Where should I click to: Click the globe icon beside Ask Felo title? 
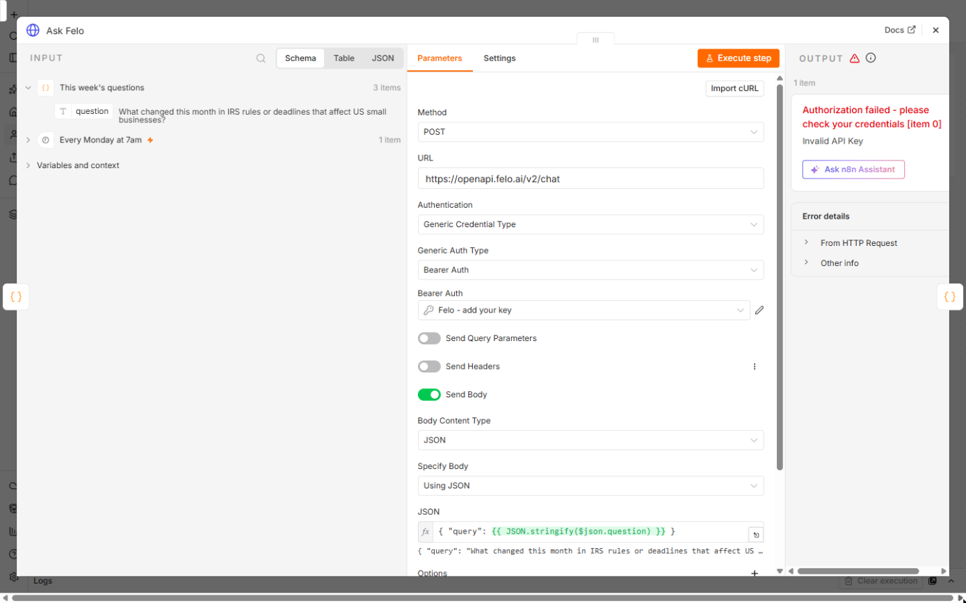33,31
